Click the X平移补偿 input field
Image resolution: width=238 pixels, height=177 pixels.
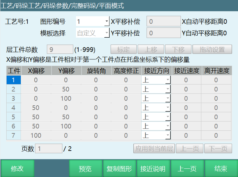[163, 22]
